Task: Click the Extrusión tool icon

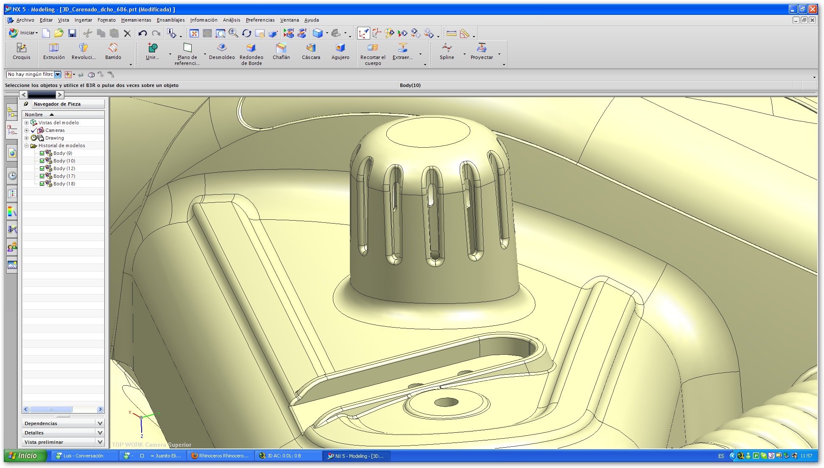Action: coord(54,51)
